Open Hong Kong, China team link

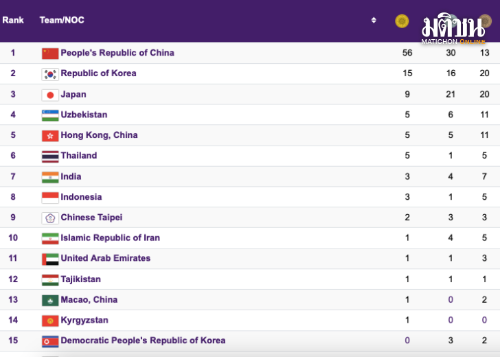pyautogui.click(x=99, y=135)
